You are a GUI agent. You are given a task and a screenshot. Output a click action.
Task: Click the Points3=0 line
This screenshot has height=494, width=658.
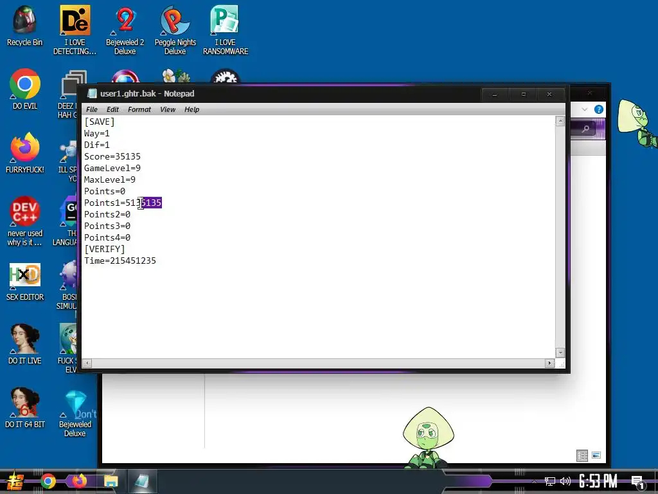107,226
